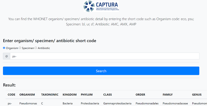The image size is (207, 106).
Task: Click the ORGANISM column header
Action: click(27, 95)
